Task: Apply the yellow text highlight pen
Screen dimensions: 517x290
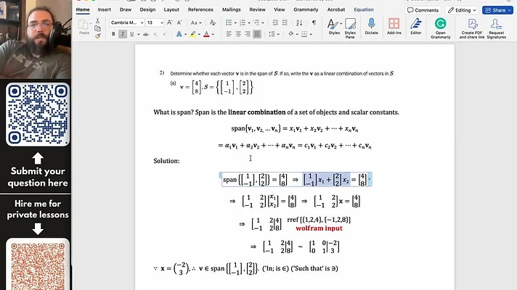Action: tap(193, 34)
